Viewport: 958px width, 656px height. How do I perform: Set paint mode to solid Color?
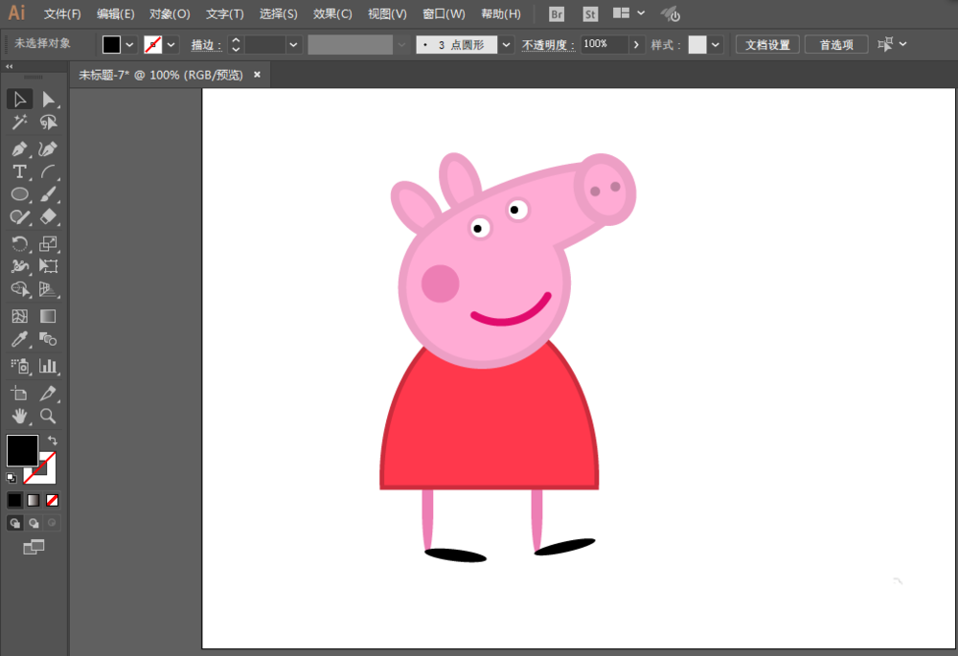14,501
